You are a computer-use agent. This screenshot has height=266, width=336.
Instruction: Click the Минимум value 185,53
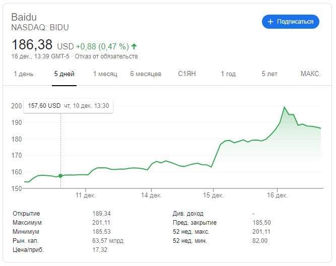(101, 232)
